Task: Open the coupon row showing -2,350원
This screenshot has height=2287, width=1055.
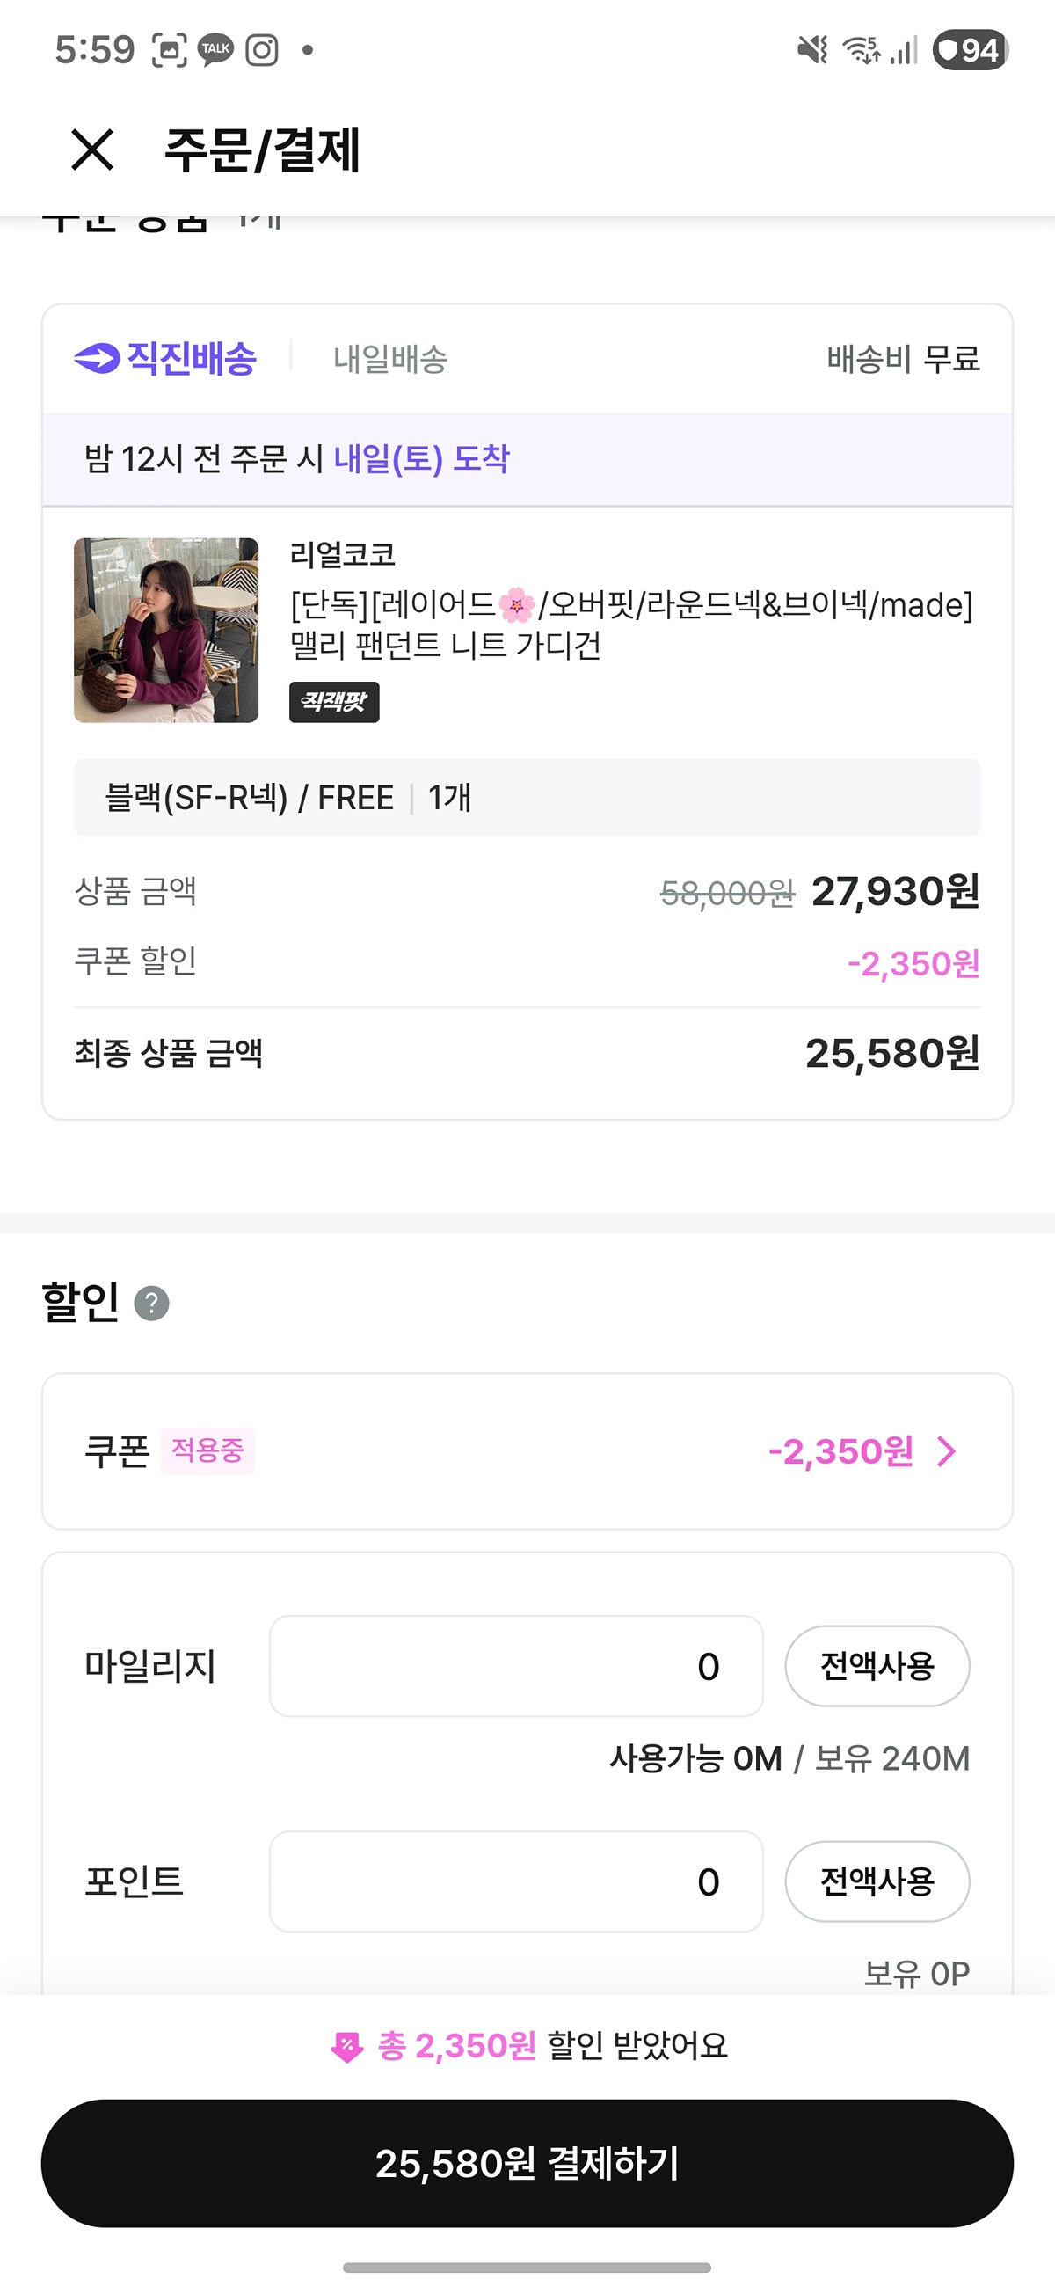Action: point(527,1451)
